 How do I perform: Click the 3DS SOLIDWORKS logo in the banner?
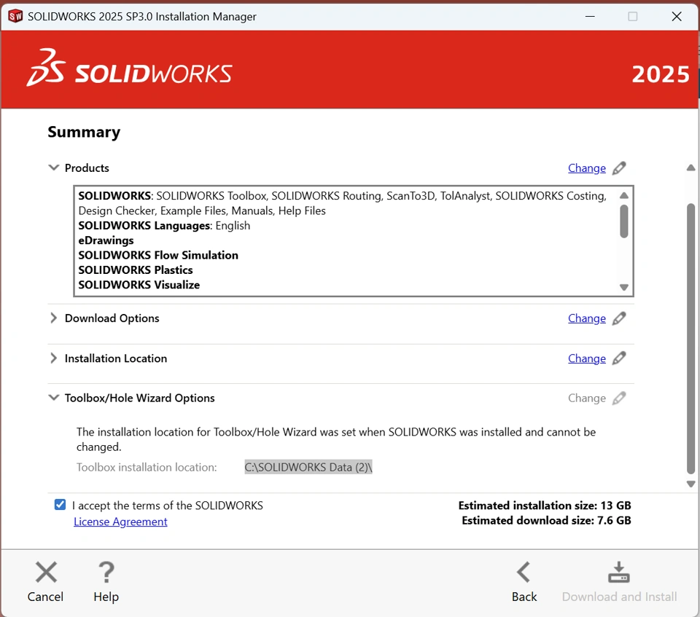click(129, 68)
